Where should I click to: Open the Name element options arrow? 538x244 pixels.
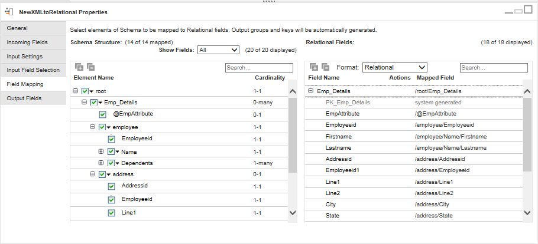point(117,152)
